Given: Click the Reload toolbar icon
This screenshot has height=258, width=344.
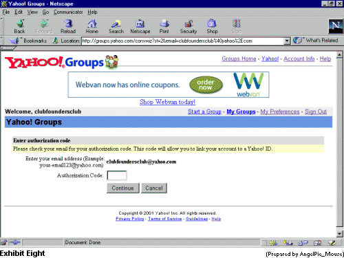Looking at the screenshot, I should [68, 26].
